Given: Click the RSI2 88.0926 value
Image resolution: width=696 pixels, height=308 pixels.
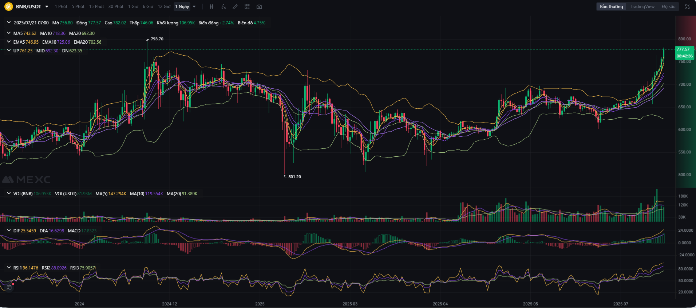Looking at the screenshot, I should coord(54,268).
